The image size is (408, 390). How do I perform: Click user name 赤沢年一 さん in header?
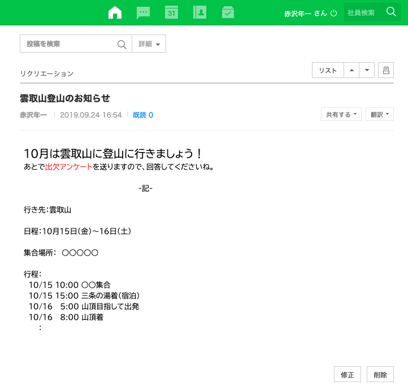click(x=305, y=13)
